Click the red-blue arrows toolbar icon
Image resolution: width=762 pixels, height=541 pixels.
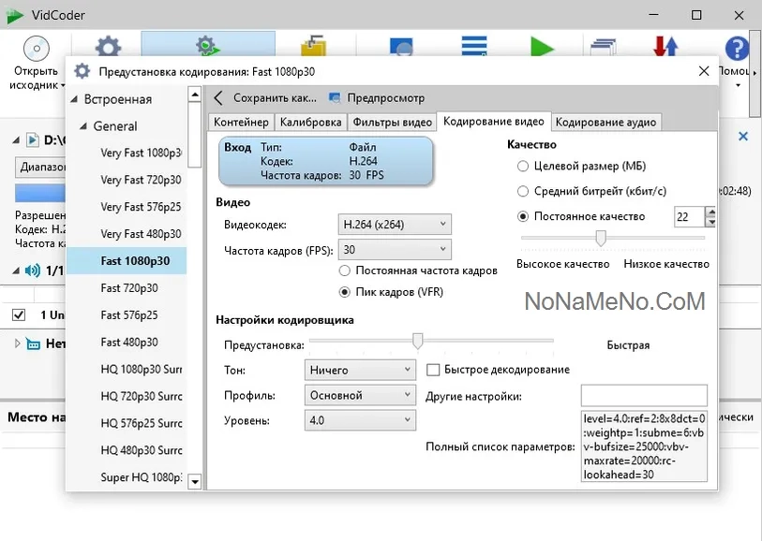[665, 47]
